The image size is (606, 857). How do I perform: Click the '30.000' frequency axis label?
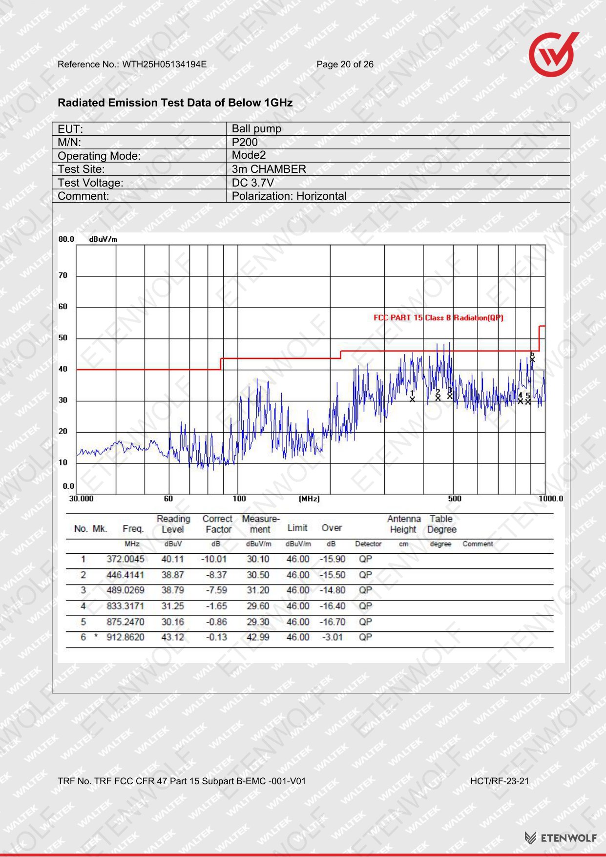(81, 499)
